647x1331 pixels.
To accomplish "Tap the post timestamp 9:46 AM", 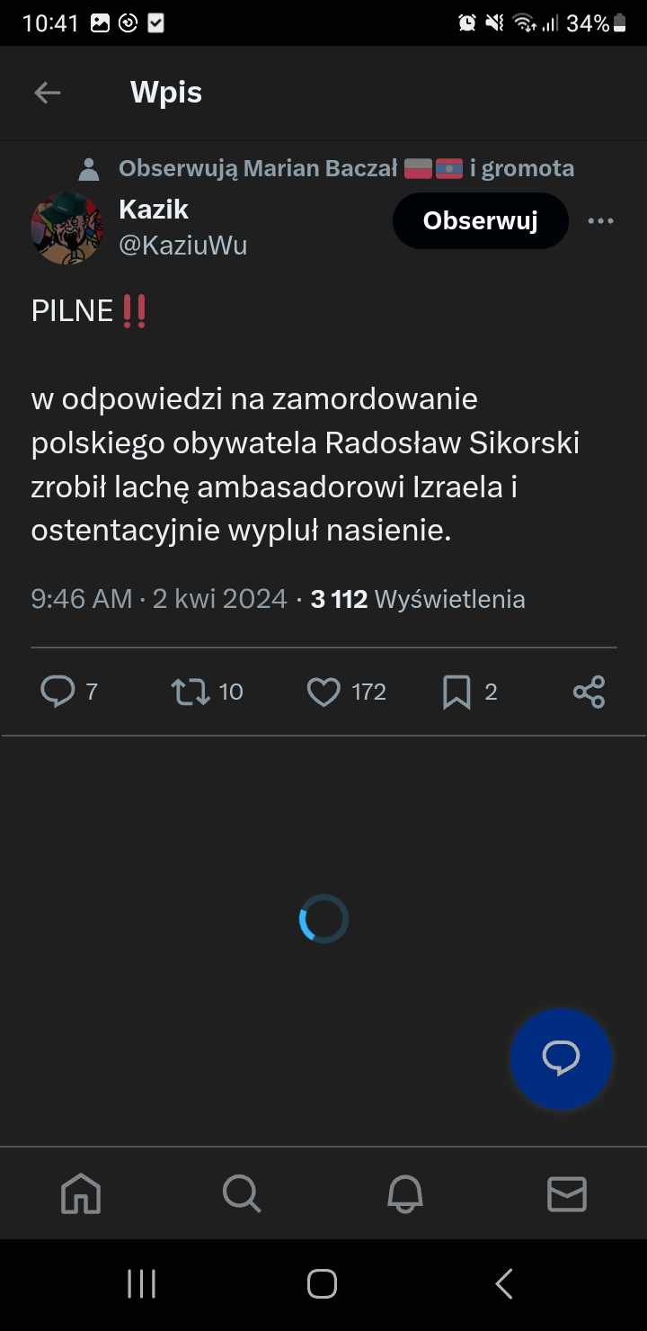I will (x=81, y=599).
